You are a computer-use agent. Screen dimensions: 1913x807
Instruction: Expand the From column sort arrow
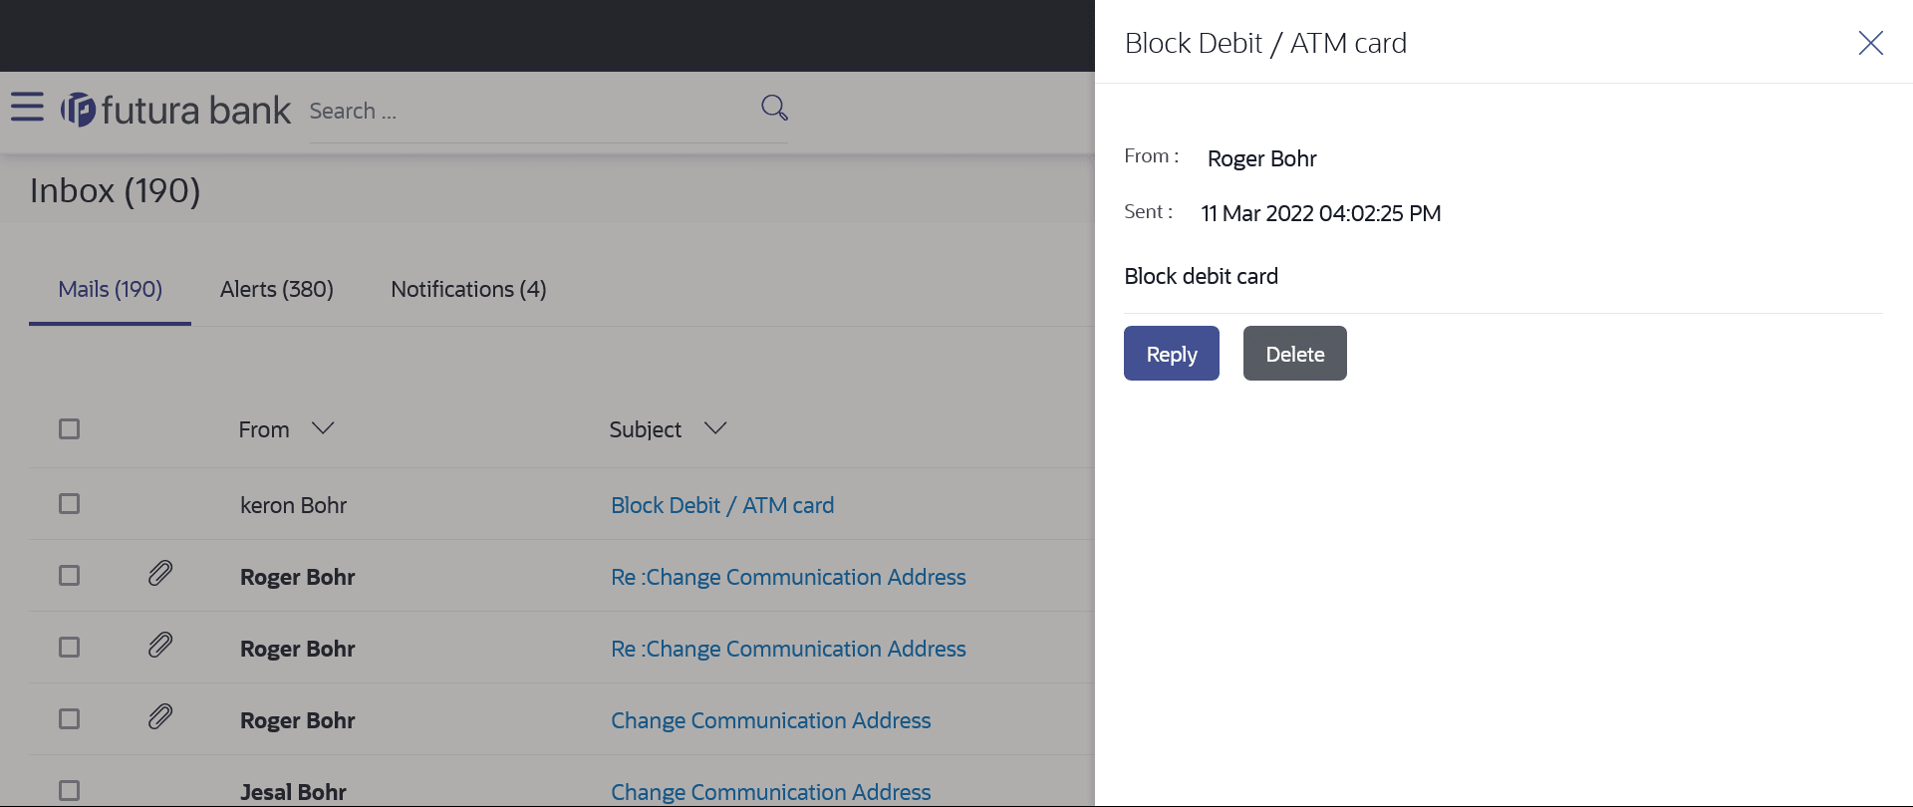click(x=322, y=428)
